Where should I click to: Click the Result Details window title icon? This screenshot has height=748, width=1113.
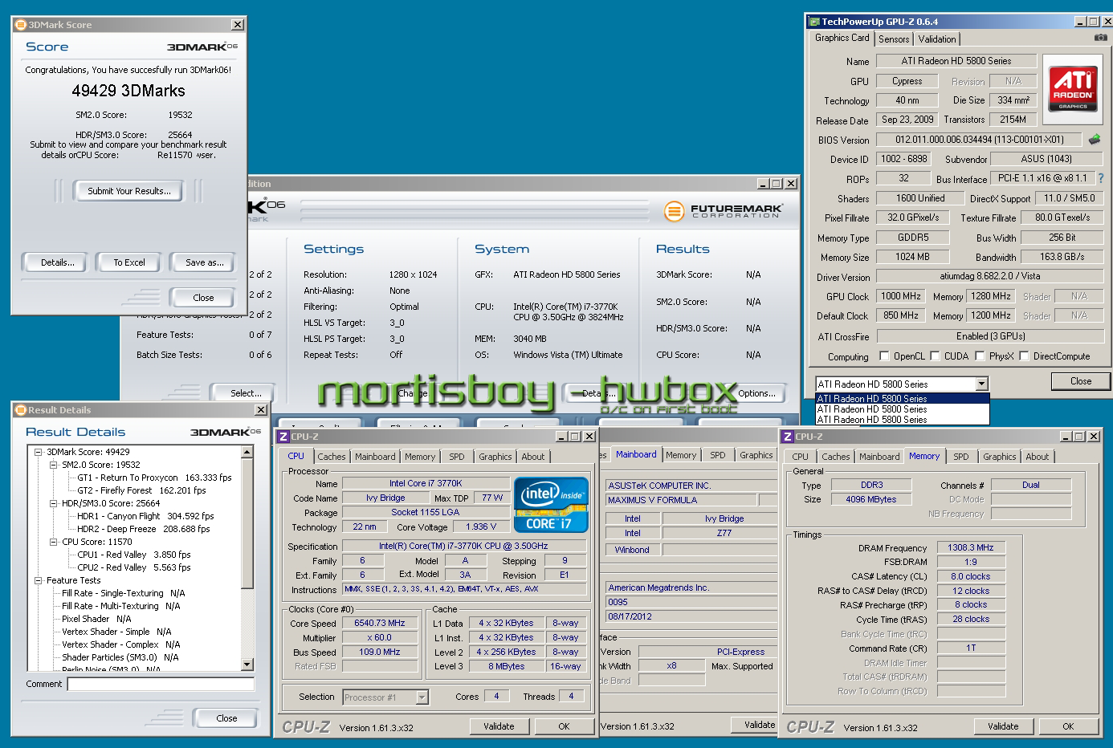tap(21, 410)
